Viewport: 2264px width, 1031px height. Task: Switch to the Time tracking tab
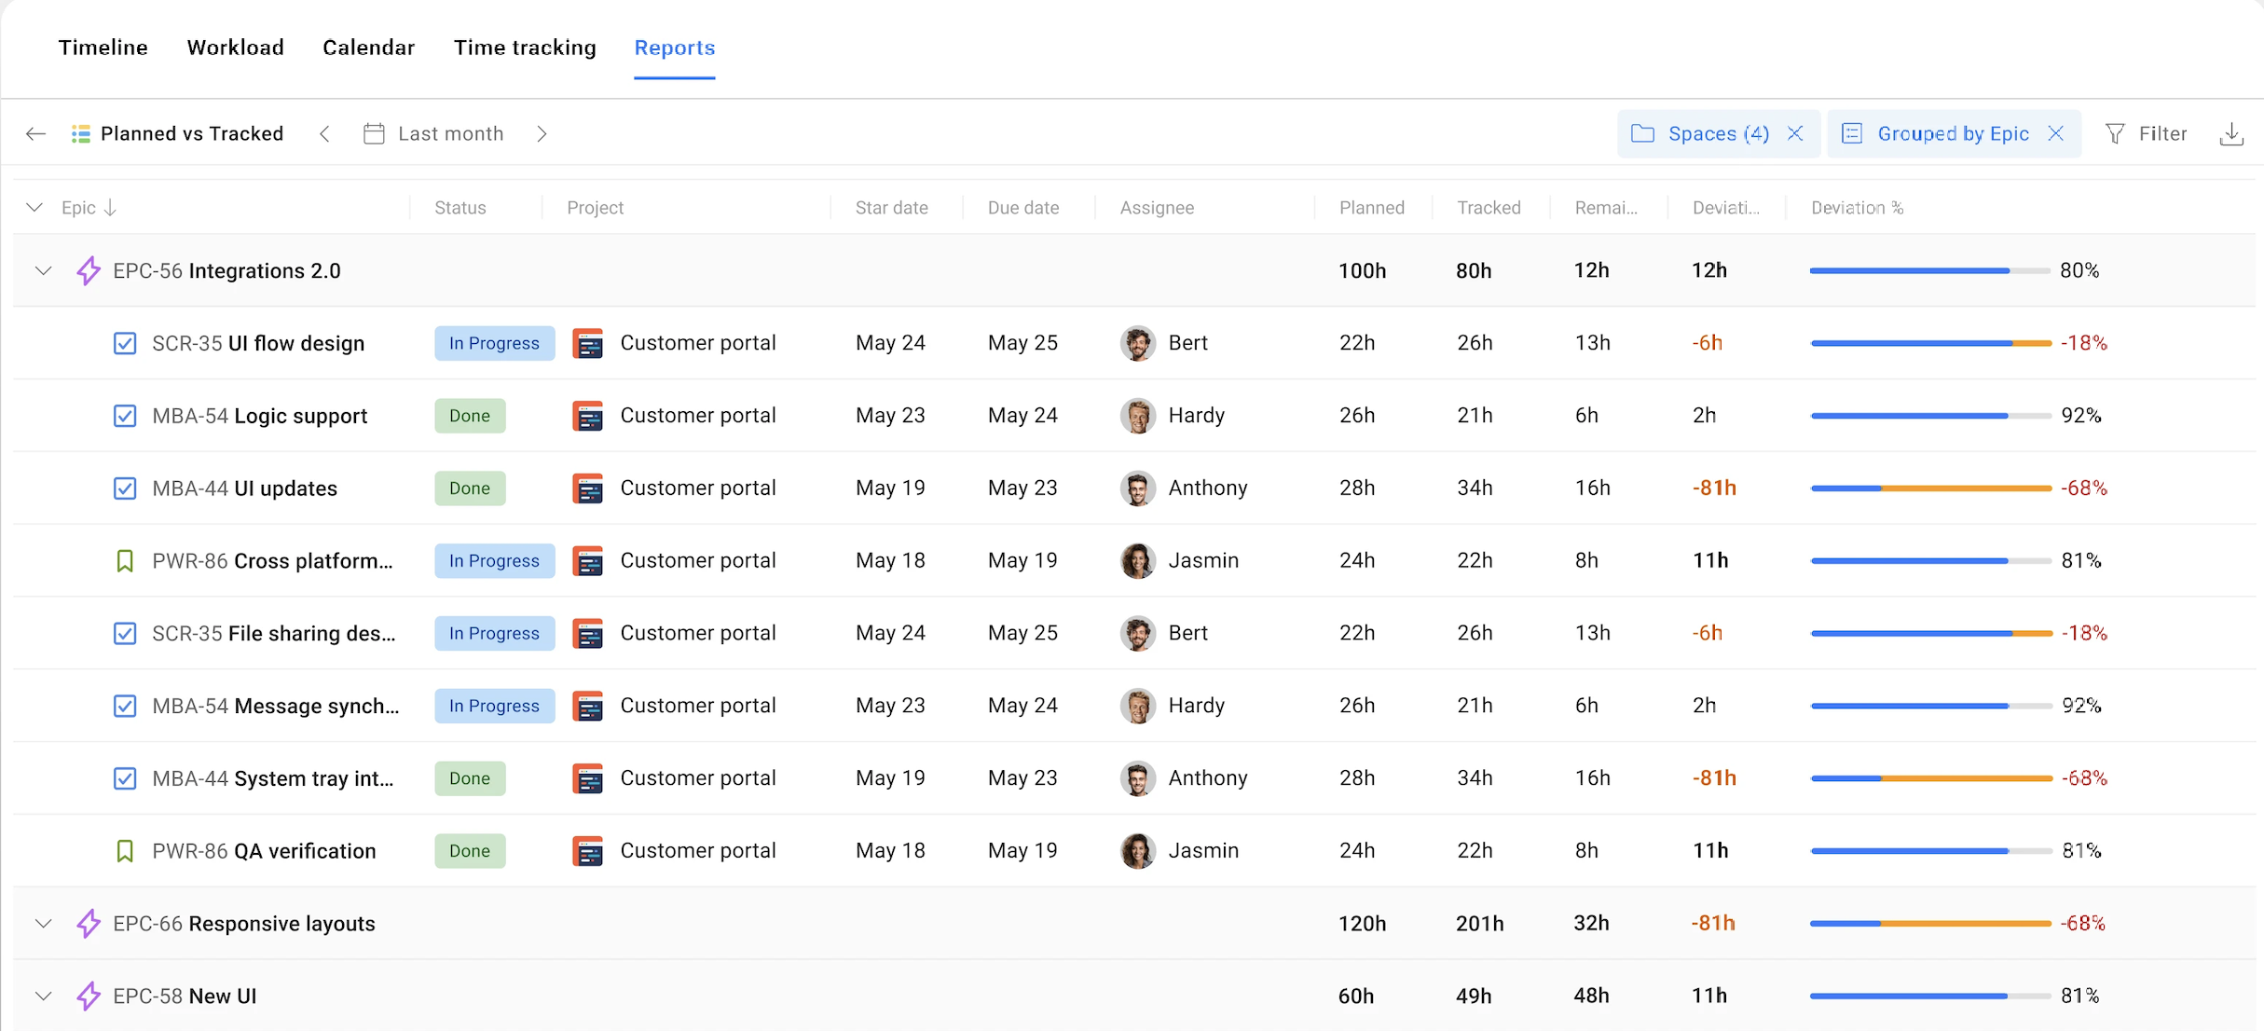pos(525,48)
